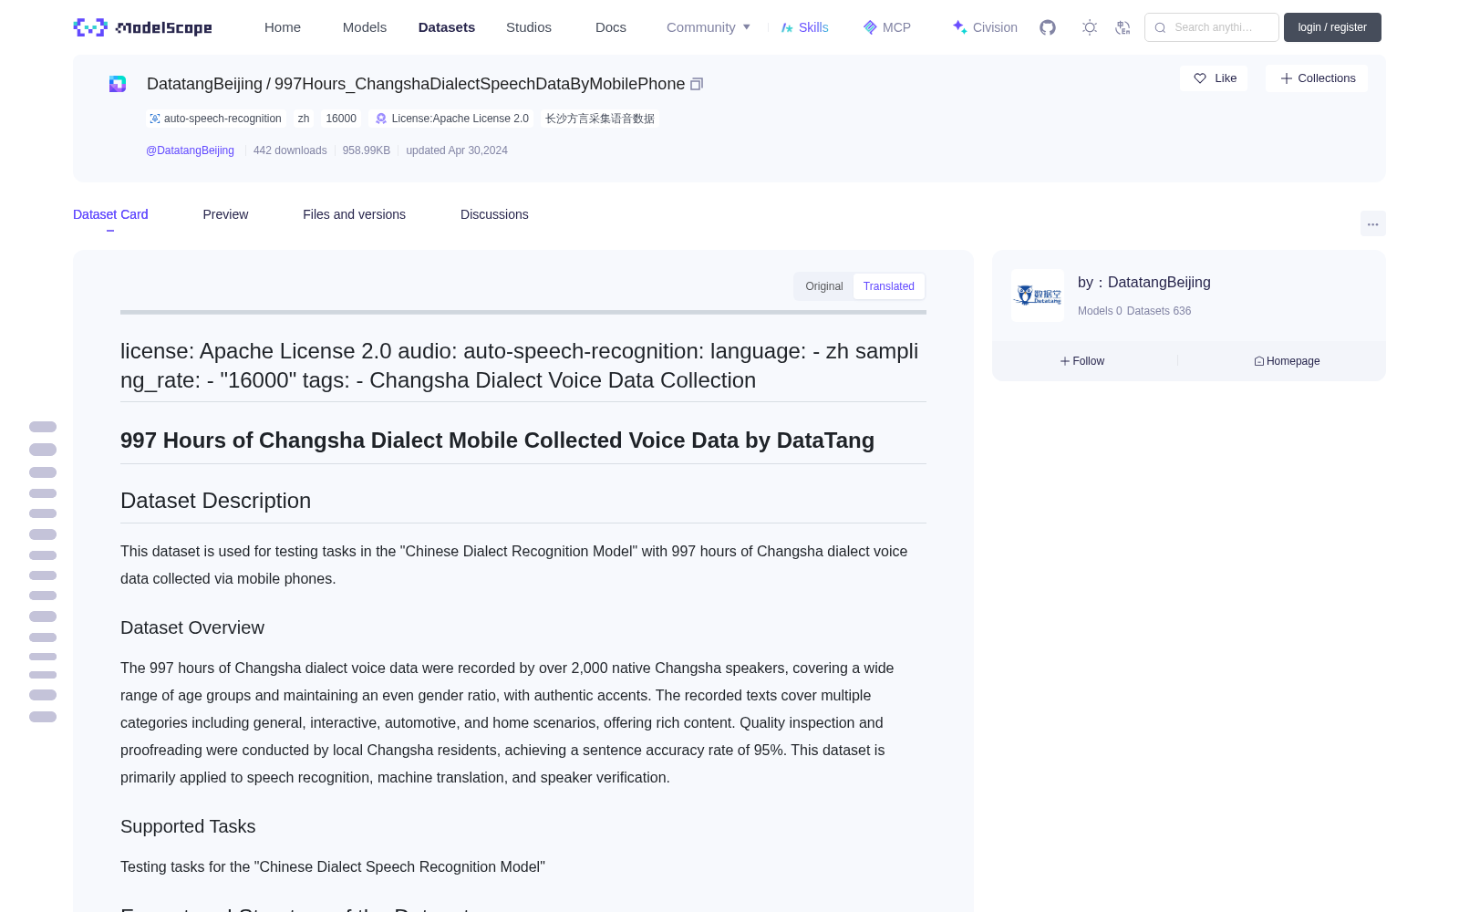Open Civision in the top navigation
1459x912 pixels.
pos(985,27)
